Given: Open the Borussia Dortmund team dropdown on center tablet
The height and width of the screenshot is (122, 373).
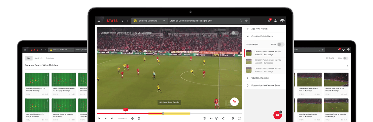Looking at the screenshot, I should click(150, 21).
